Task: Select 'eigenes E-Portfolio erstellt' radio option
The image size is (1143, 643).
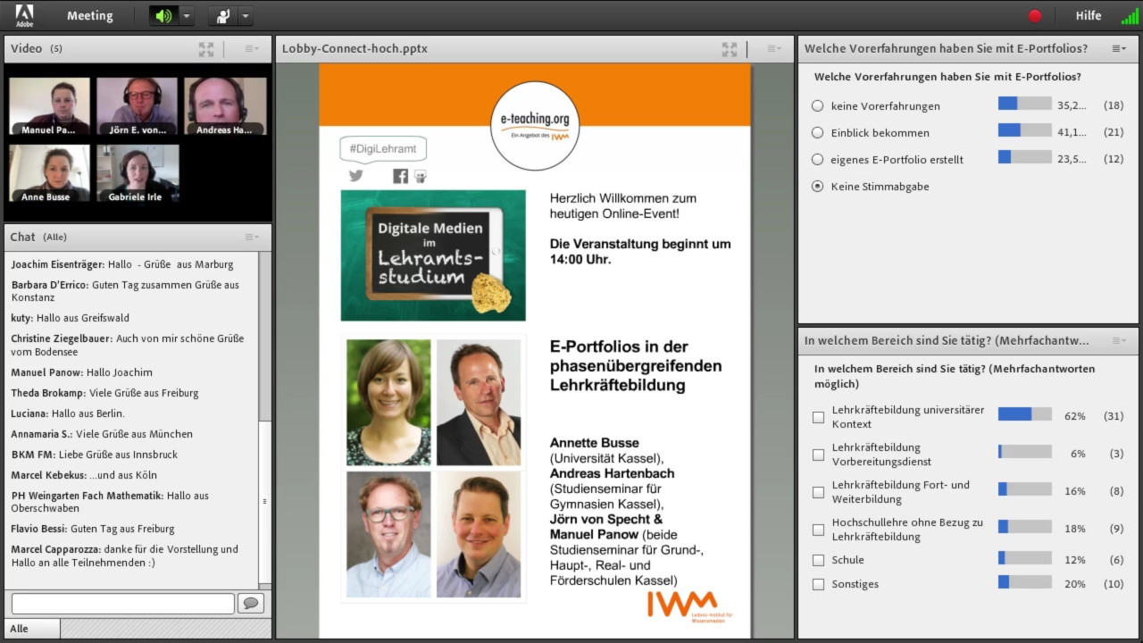Action: tap(817, 160)
